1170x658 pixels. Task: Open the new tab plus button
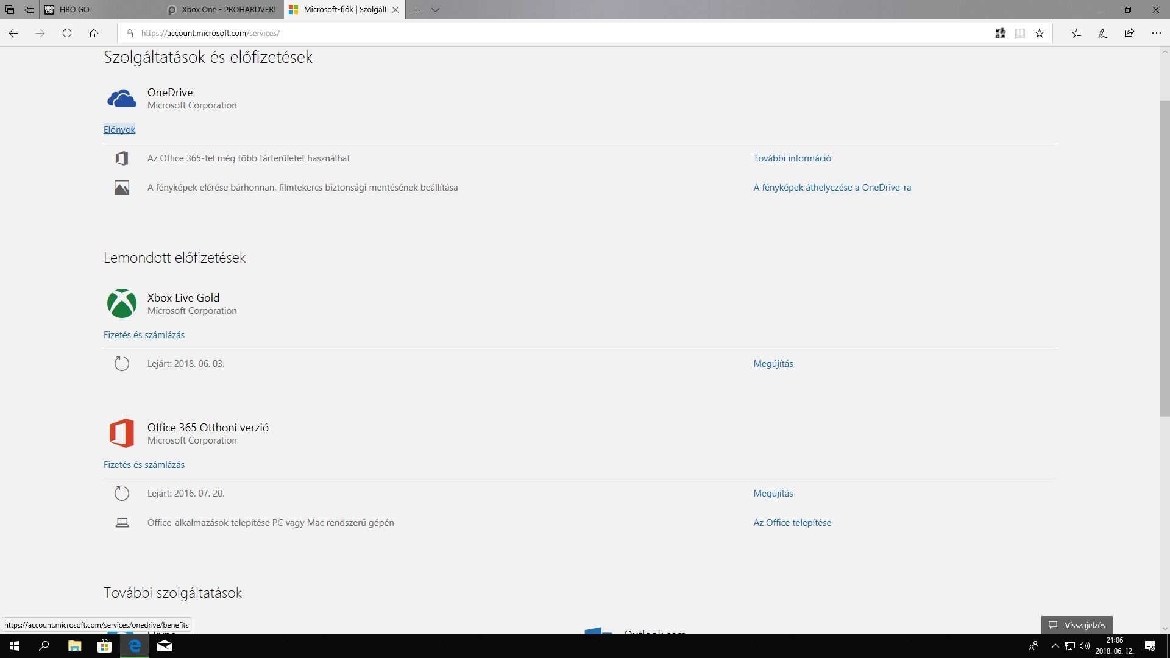[416, 10]
